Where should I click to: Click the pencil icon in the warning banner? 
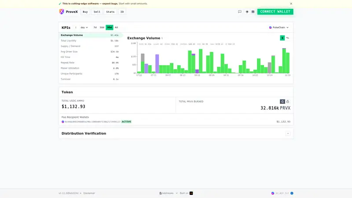pos(60,4)
